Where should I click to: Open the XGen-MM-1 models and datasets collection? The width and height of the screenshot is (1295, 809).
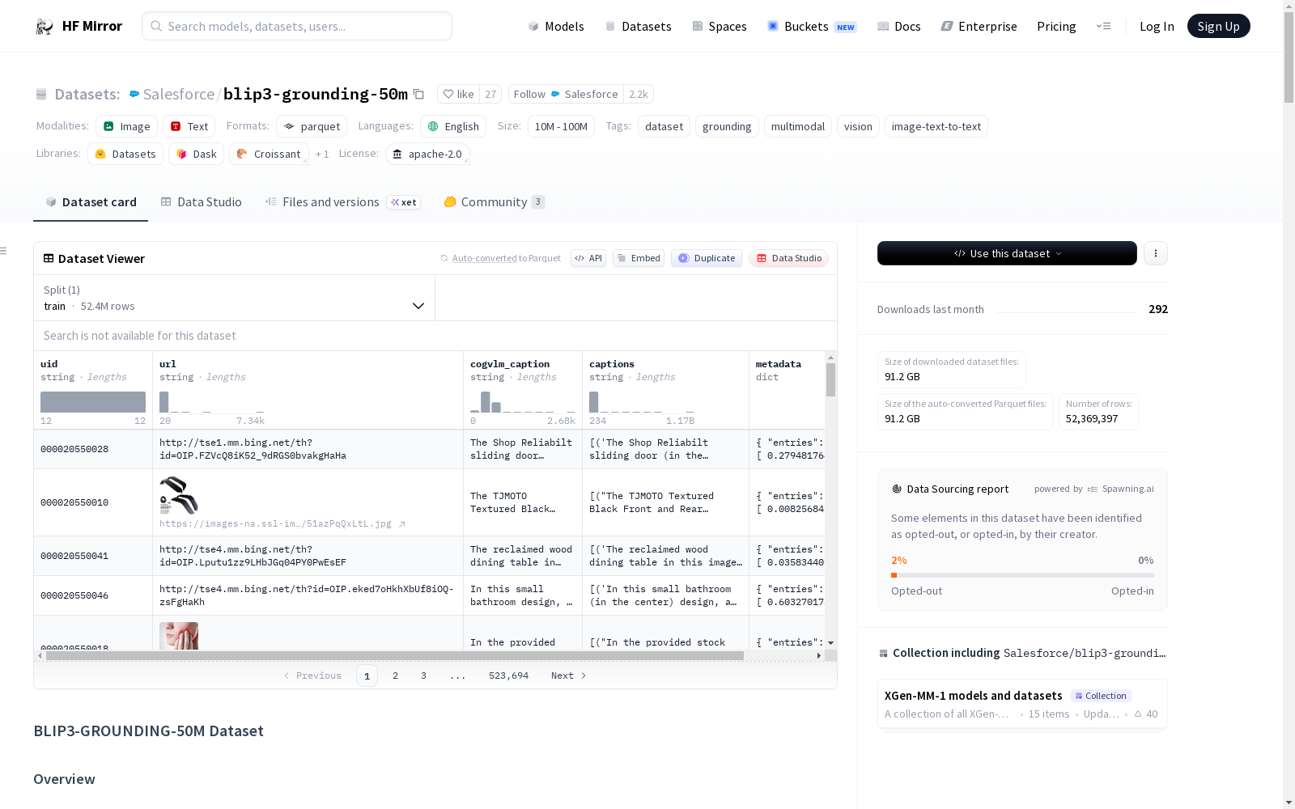tap(1022, 704)
